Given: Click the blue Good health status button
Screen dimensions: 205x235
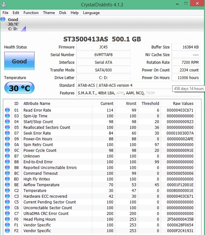Looking at the screenshot, I should [19, 61].
